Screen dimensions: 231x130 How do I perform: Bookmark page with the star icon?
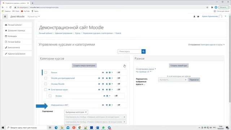point(207,7)
